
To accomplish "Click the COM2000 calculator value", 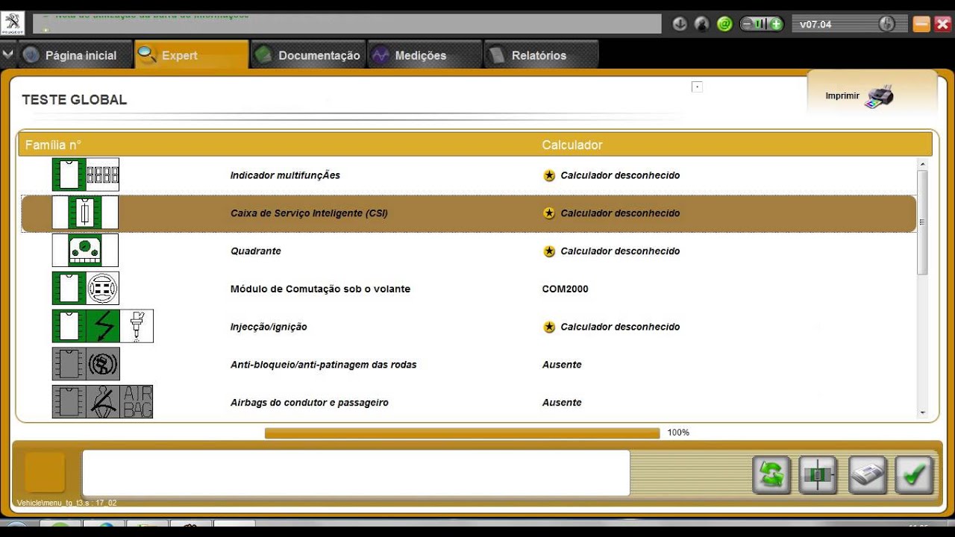I will [x=565, y=289].
